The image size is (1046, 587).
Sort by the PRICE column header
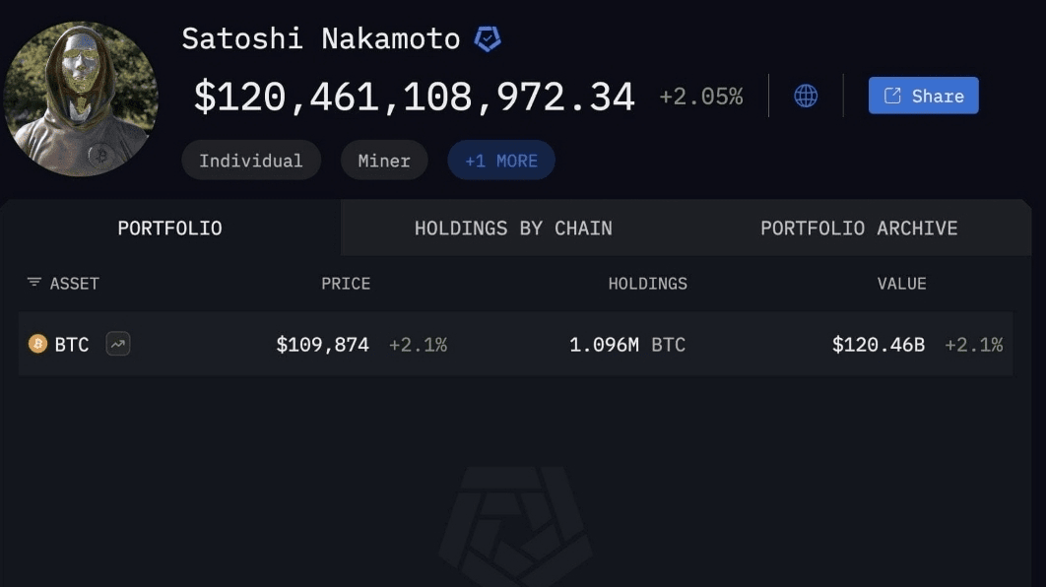click(346, 284)
